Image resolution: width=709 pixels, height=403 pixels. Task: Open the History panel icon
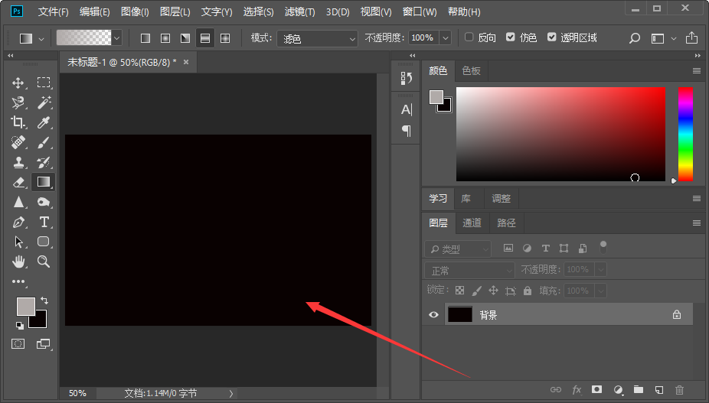406,79
